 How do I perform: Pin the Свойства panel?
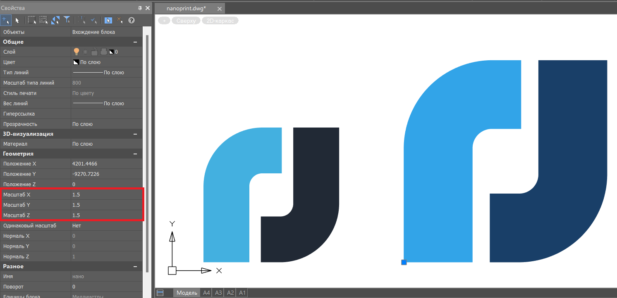(x=140, y=8)
